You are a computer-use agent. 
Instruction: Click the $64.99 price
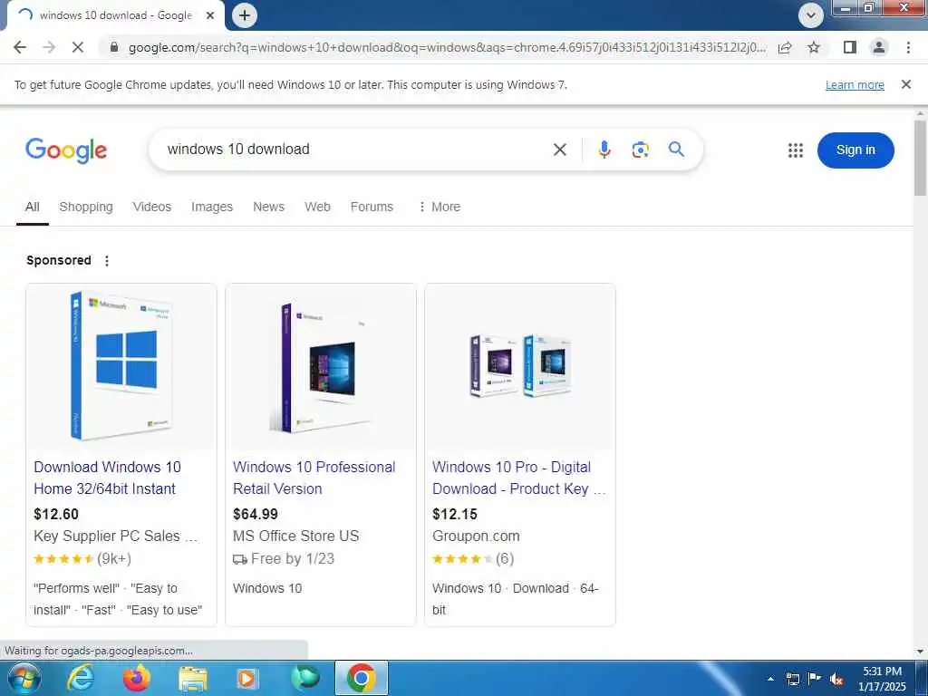(x=255, y=514)
